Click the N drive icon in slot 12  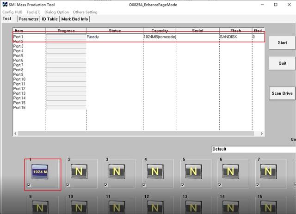(155, 207)
